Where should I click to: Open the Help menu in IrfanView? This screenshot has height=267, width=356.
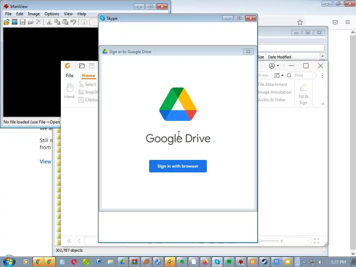82,14
